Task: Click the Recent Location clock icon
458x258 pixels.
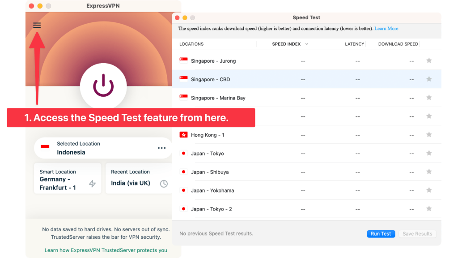Action: [x=164, y=183]
